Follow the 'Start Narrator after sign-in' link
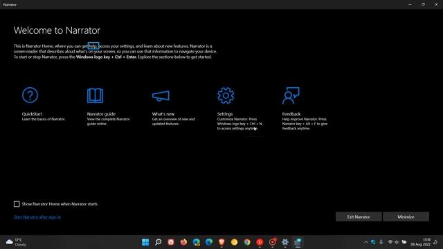Viewport: 443px width, 249px height. point(37,216)
